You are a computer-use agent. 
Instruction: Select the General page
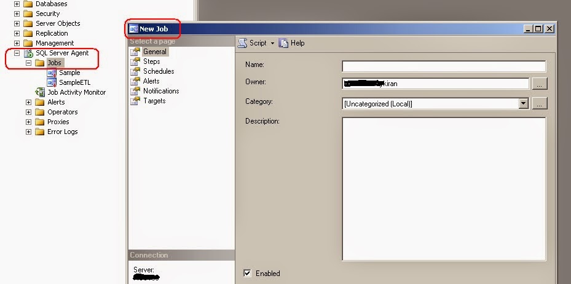pyautogui.click(x=154, y=52)
